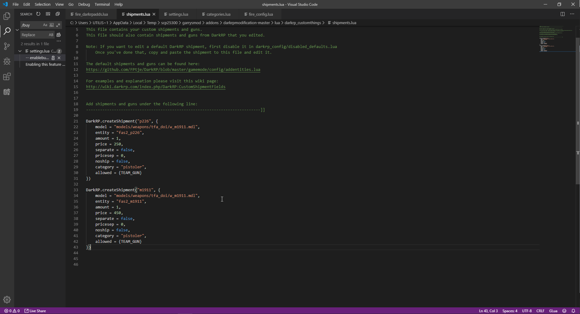Screen dimensions: 580x314
Task: Toggle search details with the ellipsis
Action: point(59,41)
